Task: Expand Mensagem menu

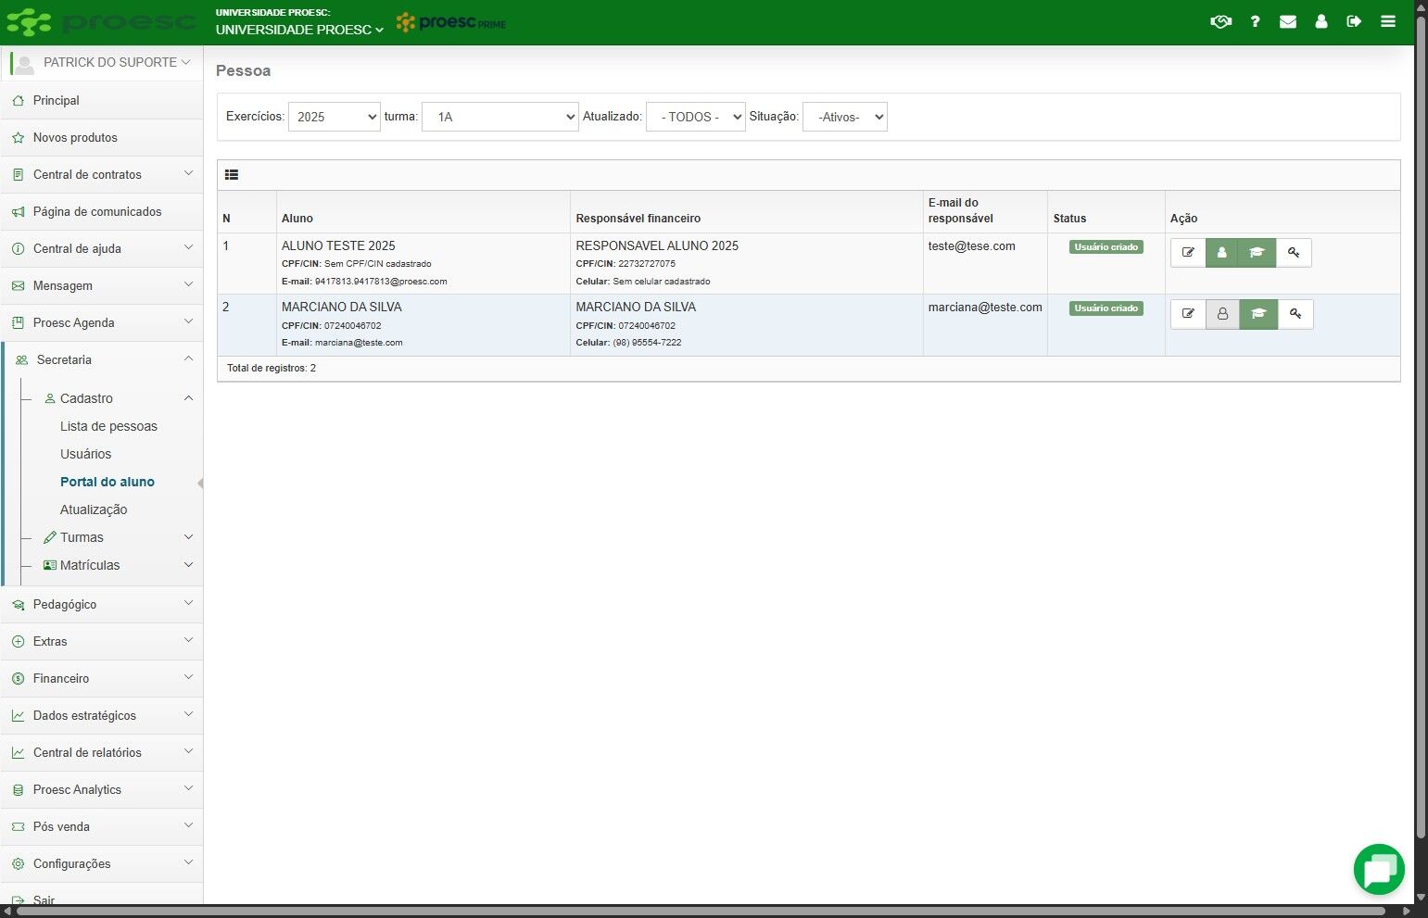Action: coord(102,285)
